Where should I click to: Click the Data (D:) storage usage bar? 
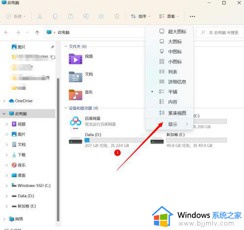tap(115, 140)
